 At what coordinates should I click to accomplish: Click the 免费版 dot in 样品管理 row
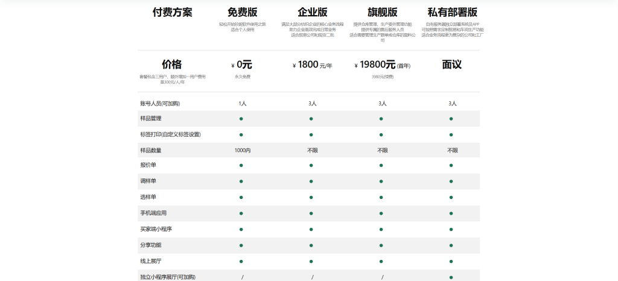(x=241, y=119)
